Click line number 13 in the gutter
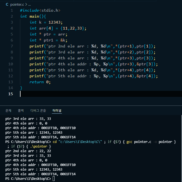Screen dimensions: 182x182 click(x=11, y=82)
